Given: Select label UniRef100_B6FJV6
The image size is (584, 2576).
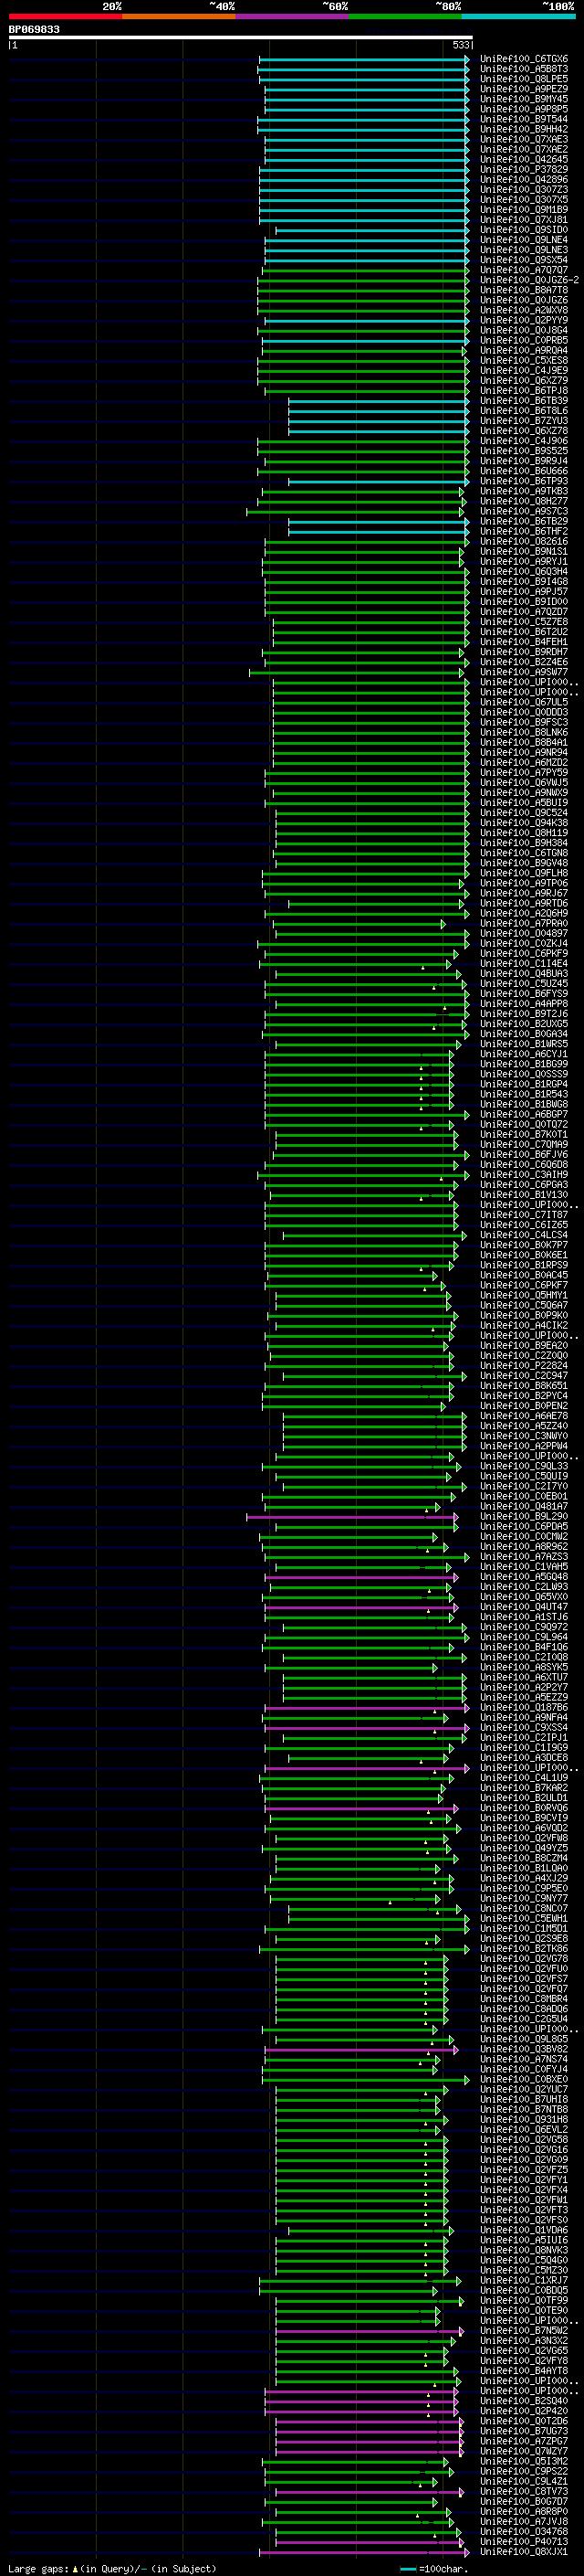Looking at the screenshot, I should pos(524,1154).
